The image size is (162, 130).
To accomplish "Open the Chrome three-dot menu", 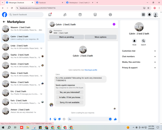I will click(159, 8).
